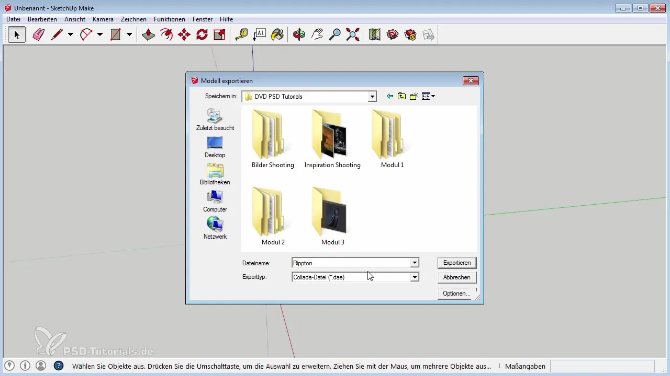This screenshot has height=376, width=670.
Task: Click the Maßangaben input box
Action: [602, 366]
